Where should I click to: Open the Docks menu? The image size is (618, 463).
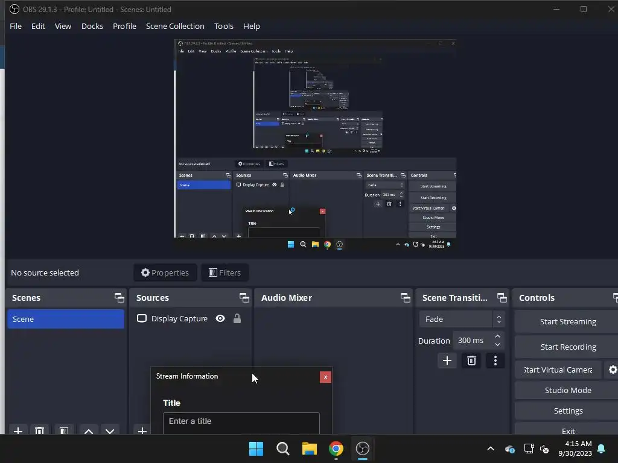click(92, 26)
